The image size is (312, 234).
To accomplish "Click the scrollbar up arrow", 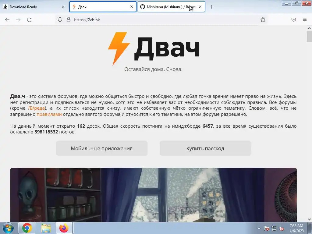I will [309, 28].
